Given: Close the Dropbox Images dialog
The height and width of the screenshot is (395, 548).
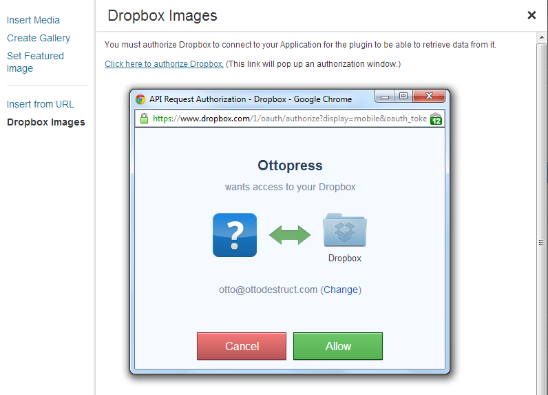Looking at the screenshot, I should (531, 15).
